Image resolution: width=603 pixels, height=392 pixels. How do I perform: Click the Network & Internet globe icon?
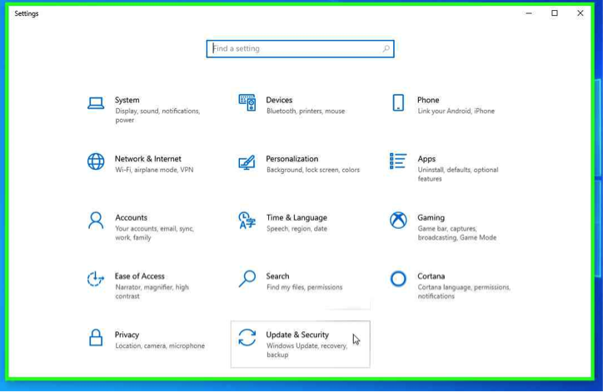click(96, 161)
